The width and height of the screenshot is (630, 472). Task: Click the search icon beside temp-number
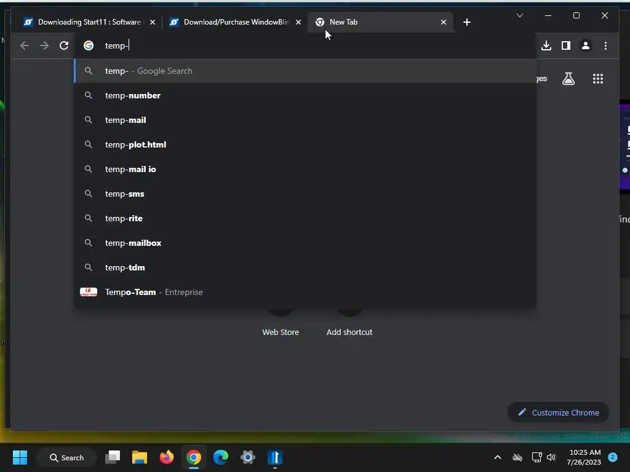tap(89, 95)
